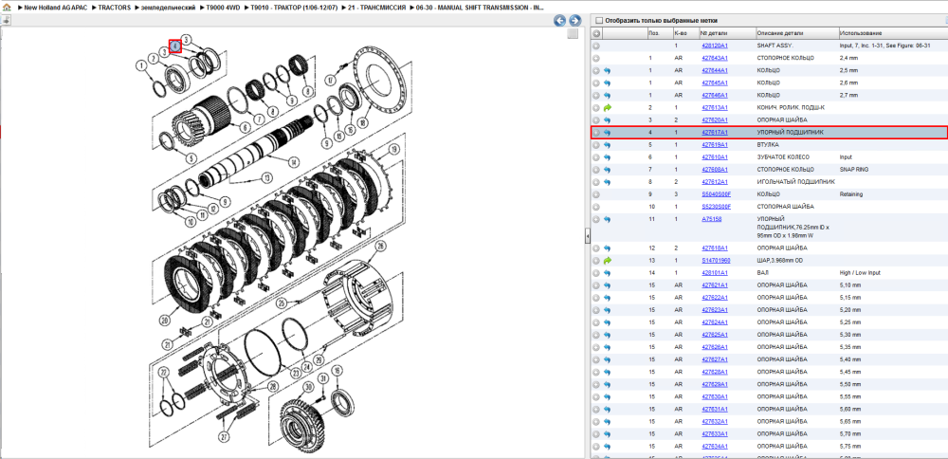Open part number link 427617A1

715,133
